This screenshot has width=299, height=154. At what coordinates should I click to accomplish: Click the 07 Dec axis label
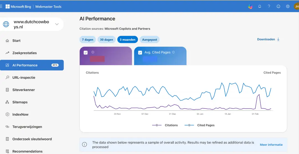[x=145, y=114]
